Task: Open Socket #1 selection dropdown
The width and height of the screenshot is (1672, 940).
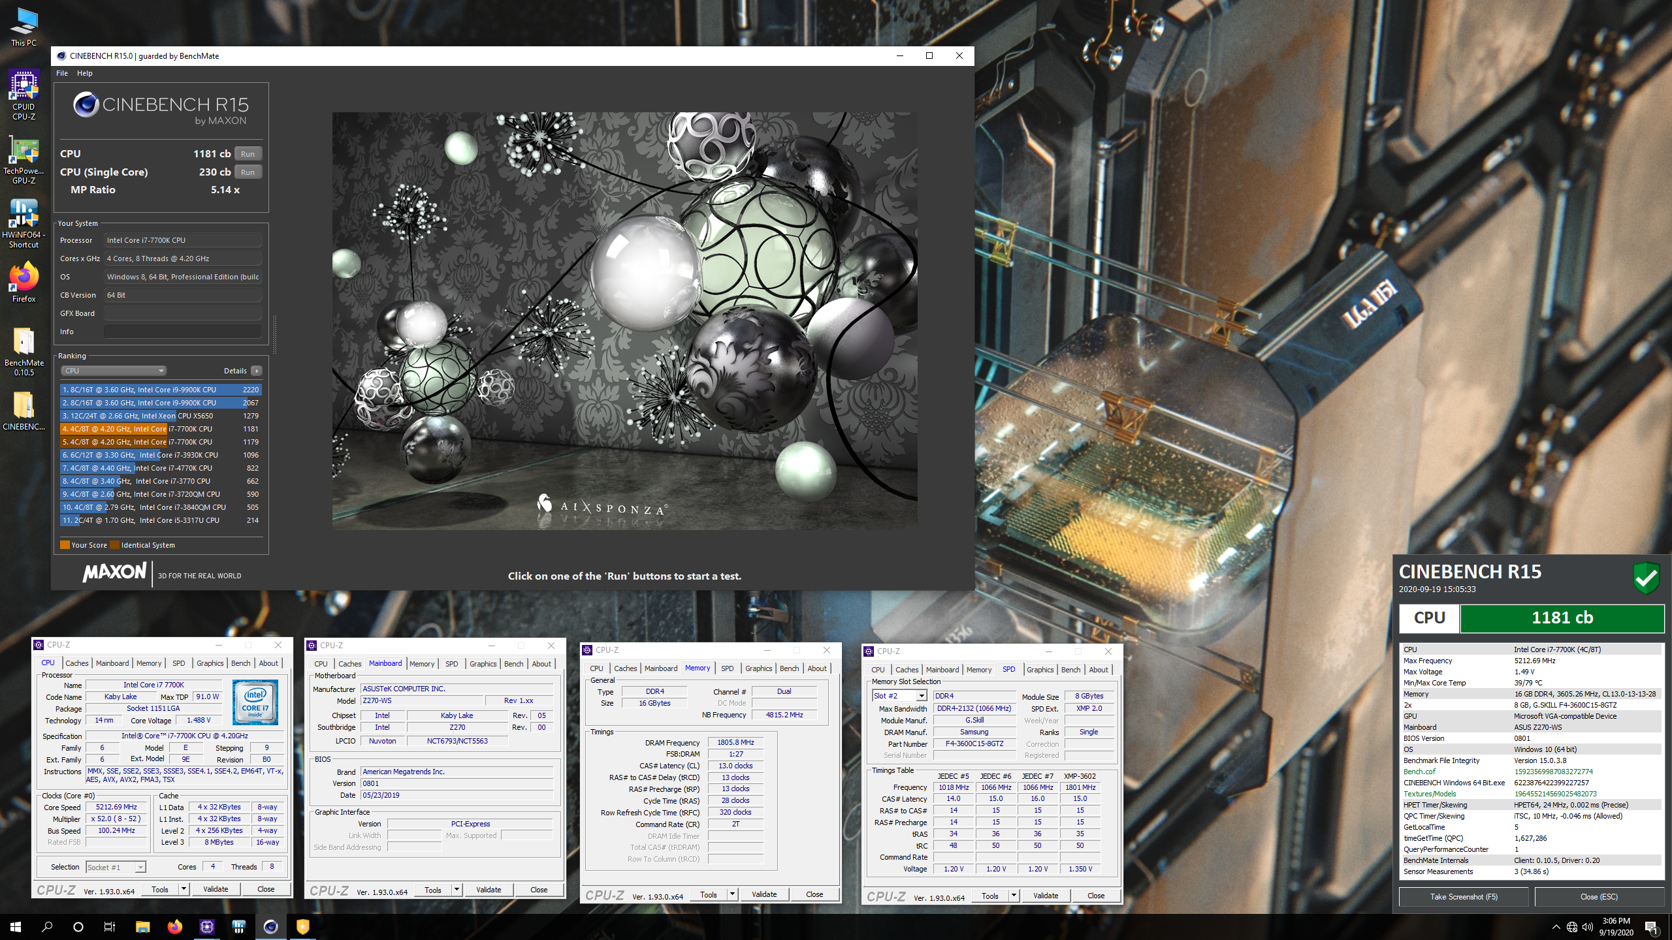Action: point(116,868)
